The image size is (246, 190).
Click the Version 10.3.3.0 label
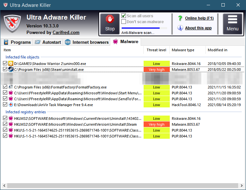coord(43,26)
